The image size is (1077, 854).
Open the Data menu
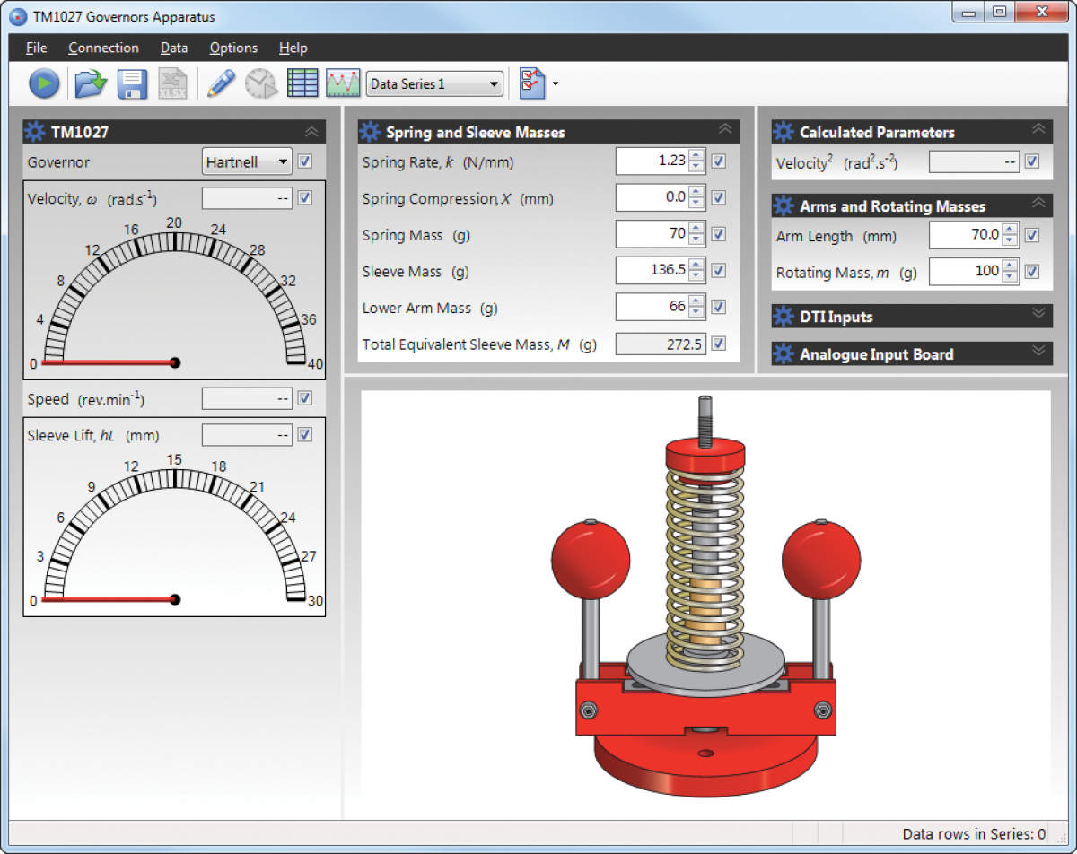[174, 48]
